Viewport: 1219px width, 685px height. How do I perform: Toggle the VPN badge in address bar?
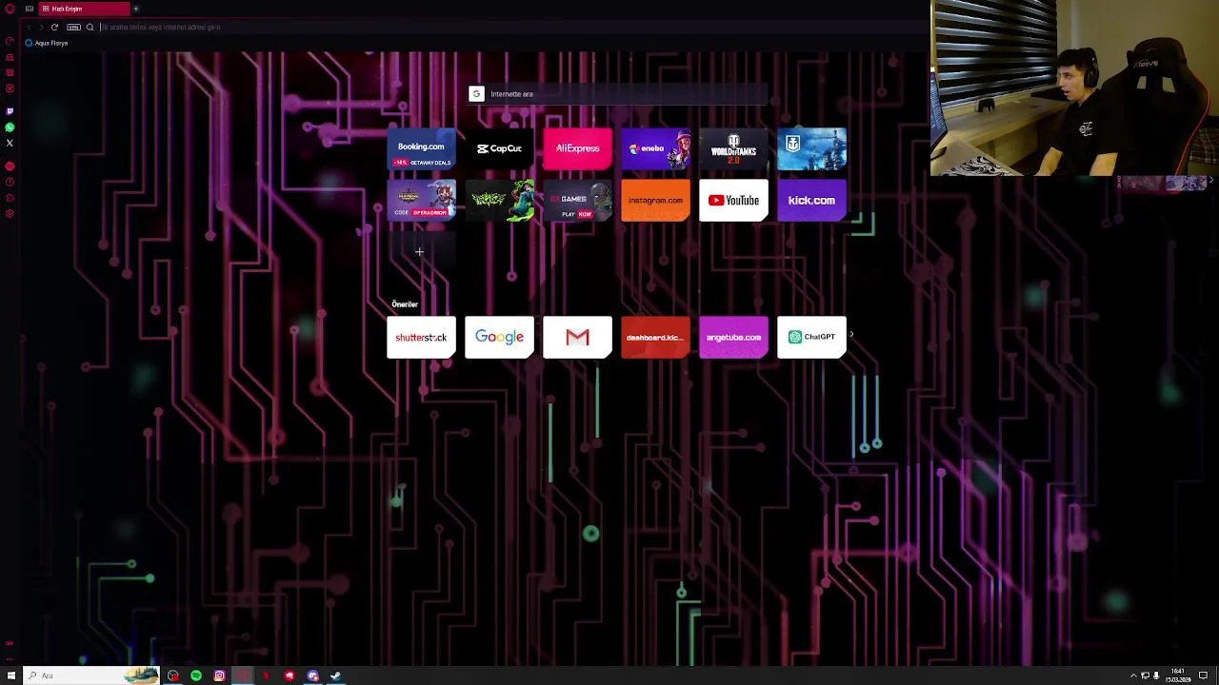(73, 27)
